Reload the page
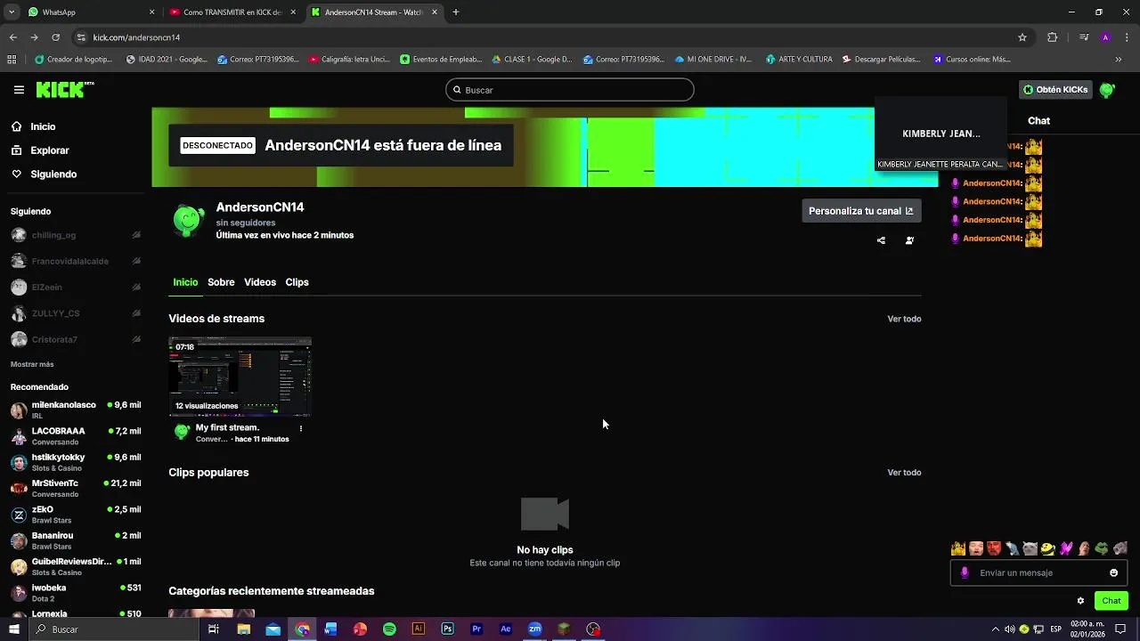1140x641 pixels. [x=55, y=37]
